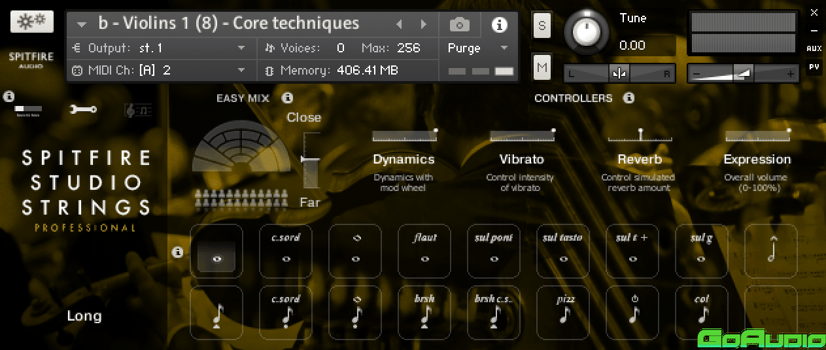Click the Reverb controller slider
This screenshot has width=826, height=350.
click(640, 135)
